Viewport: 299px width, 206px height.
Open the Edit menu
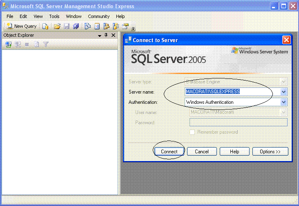pyautogui.click(x=23, y=16)
